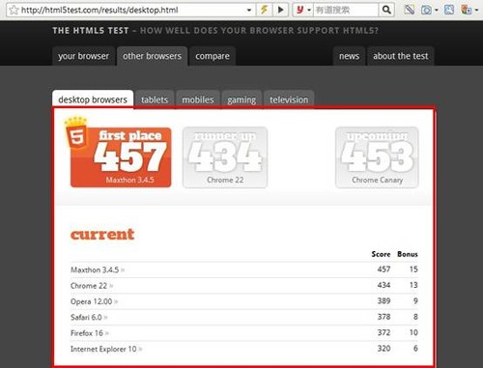
Task: Click the magnifier search button
Action: click(x=386, y=10)
